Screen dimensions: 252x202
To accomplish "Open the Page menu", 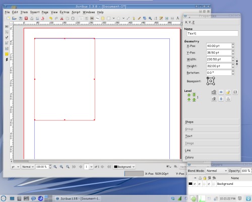I will click(x=45, y=12).
